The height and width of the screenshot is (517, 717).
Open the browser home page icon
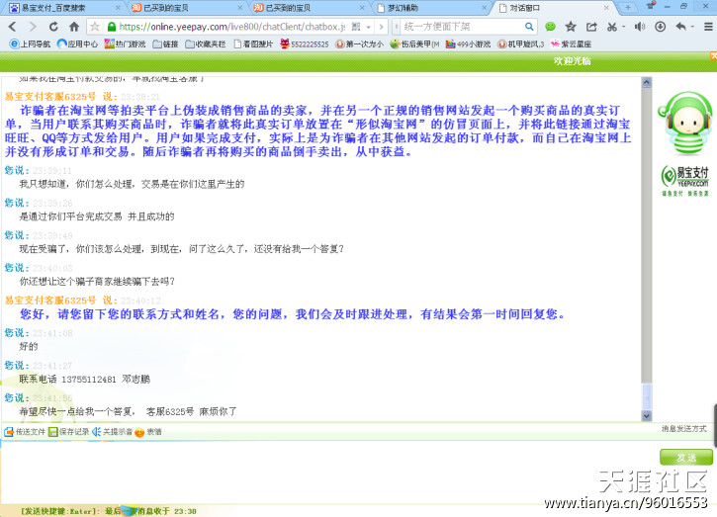[74, 27]
